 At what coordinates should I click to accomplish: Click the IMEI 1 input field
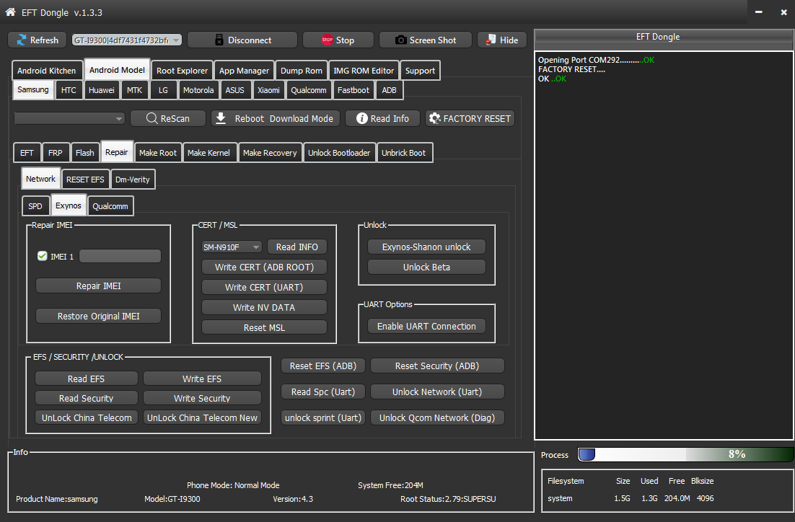tap(120, 256)
